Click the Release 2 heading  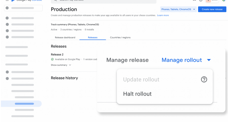tap(57, 55)
